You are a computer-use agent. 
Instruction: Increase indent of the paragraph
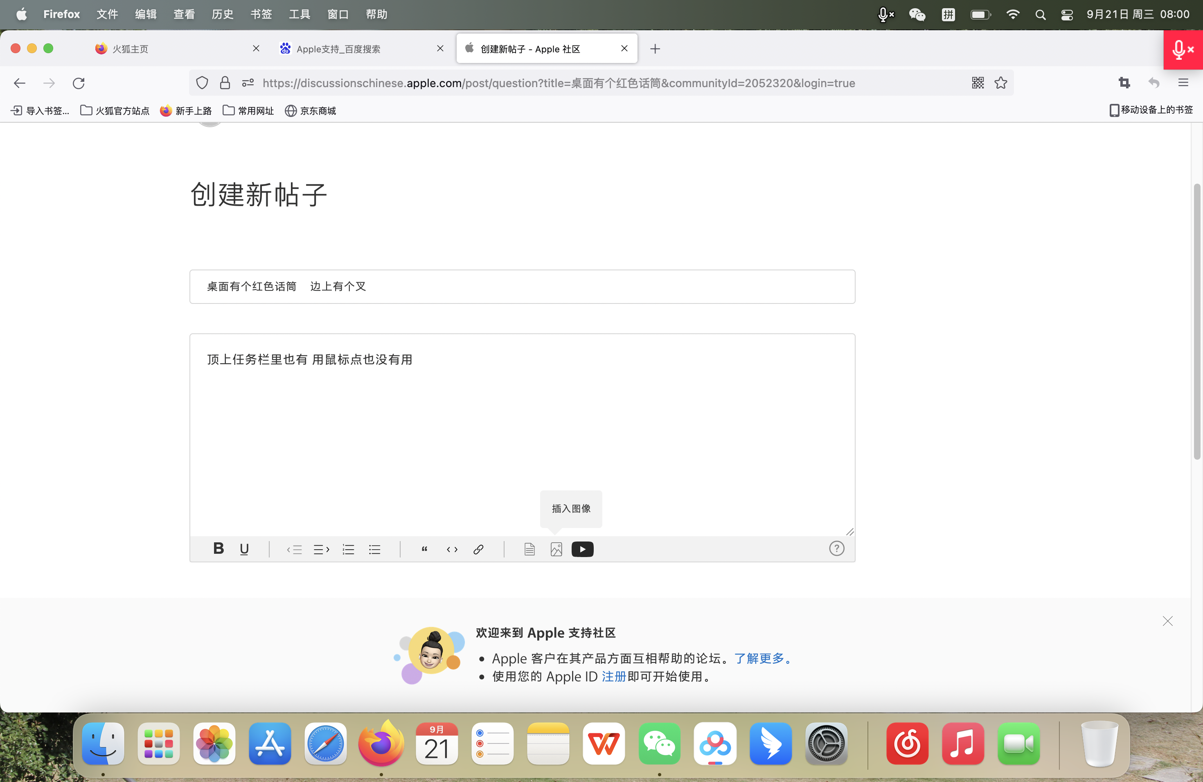pos(322,549)
